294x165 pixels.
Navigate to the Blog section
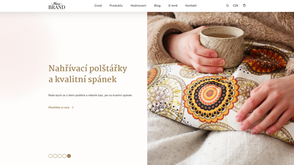point(157,6)
